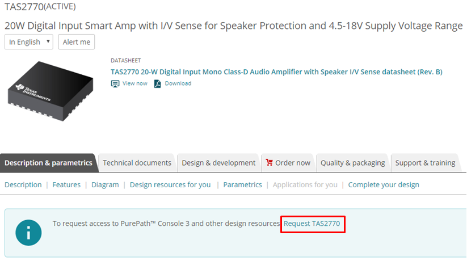Image resolution: width=467 pixels, height=261 pixels.
Task: Switch to the Technical documents tab
Action: [137, 163]
